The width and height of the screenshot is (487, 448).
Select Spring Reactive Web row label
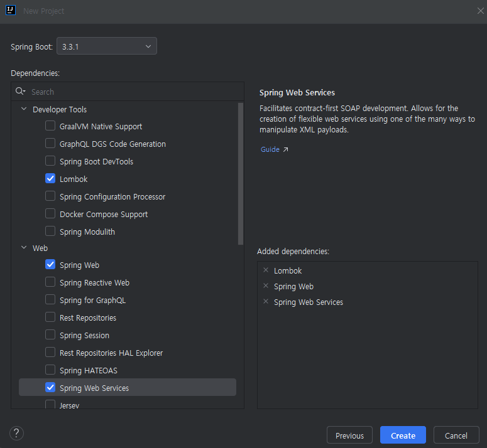[x=94, y=283]
